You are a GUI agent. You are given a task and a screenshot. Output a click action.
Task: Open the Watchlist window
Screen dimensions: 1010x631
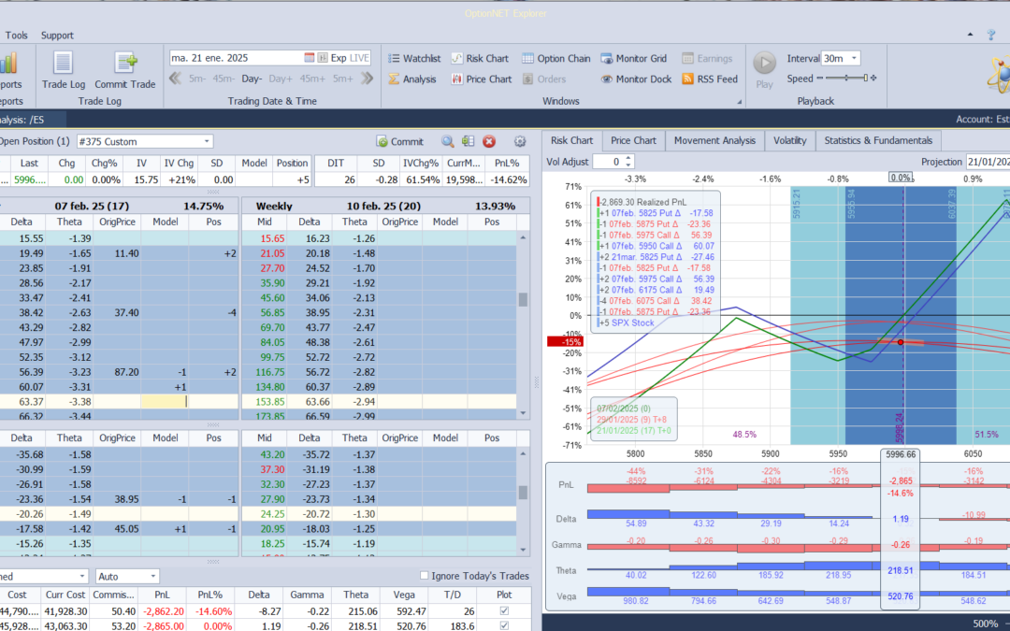tap(414, 59)
